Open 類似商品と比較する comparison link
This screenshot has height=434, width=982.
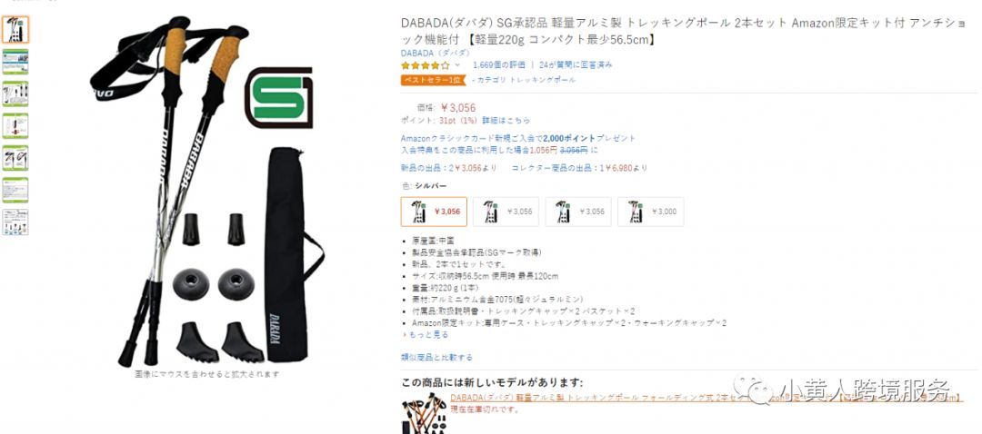436,358
